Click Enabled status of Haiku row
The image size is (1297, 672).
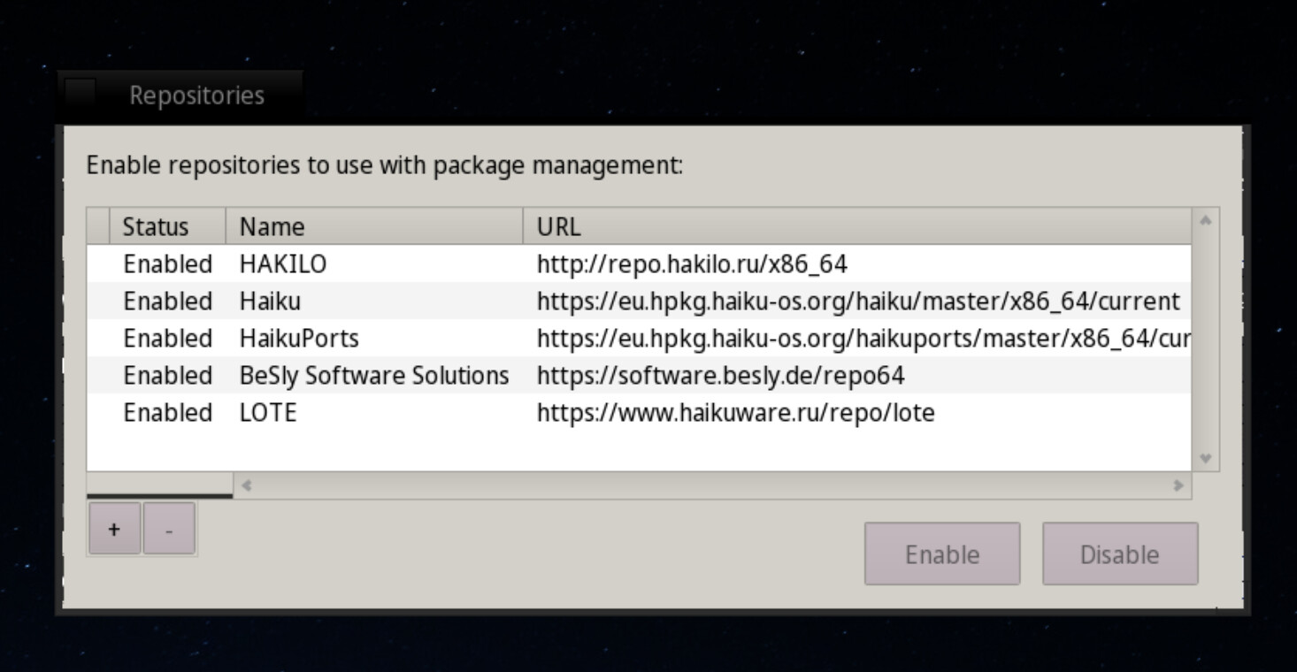point(167,302)
